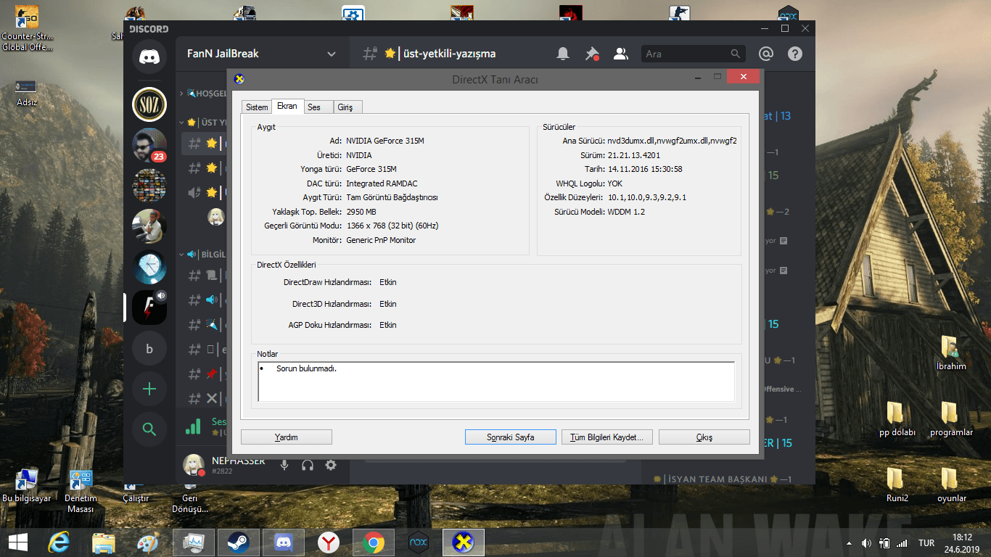Select the İbrahim desktop folder
Screen dimensions: 991x557
tap(950, 353)
